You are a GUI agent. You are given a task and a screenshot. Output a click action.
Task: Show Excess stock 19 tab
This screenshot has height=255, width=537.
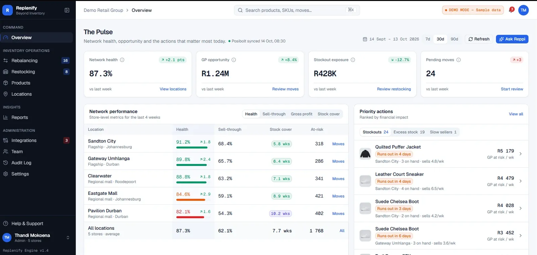(x=409, y=132)
